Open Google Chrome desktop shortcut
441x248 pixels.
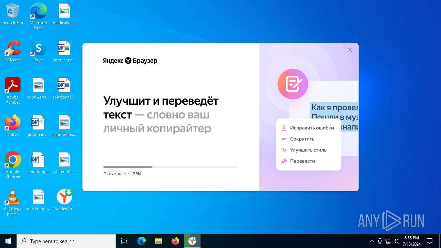coord(13,165)
